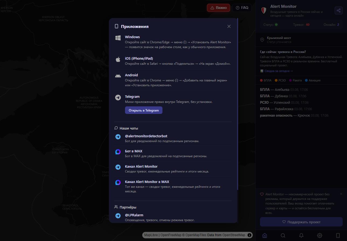Open the FAQ button

point(242,8)
